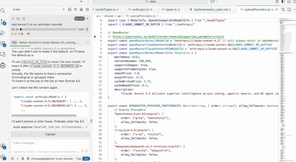Open the chat icon in activity bar
Screen dimensions: 296x162
[3, 55]
